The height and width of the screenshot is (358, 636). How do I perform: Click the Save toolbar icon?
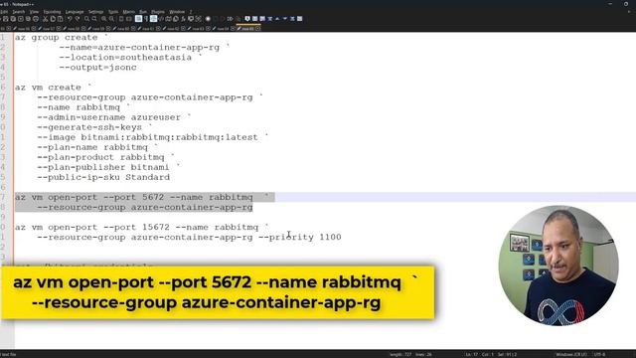coord(5,19)
